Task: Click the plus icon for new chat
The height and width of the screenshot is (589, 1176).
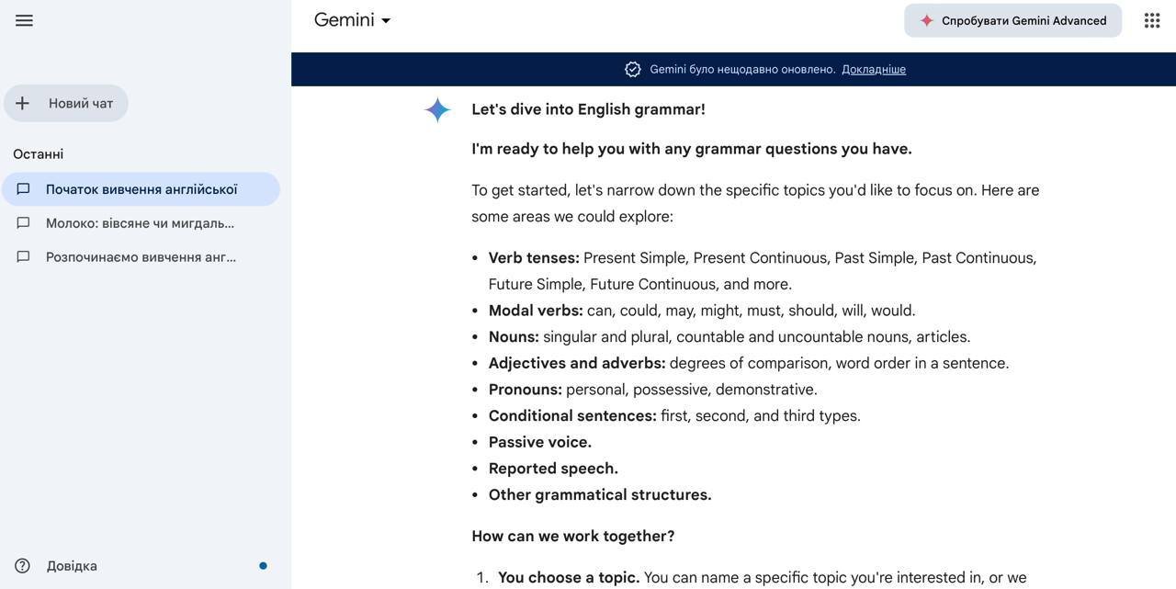Action: coord(23,104)
